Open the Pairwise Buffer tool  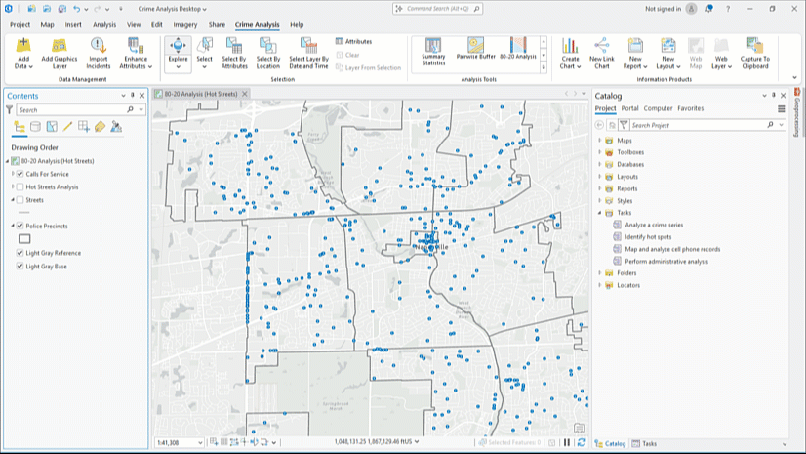[x=475, y=49]
